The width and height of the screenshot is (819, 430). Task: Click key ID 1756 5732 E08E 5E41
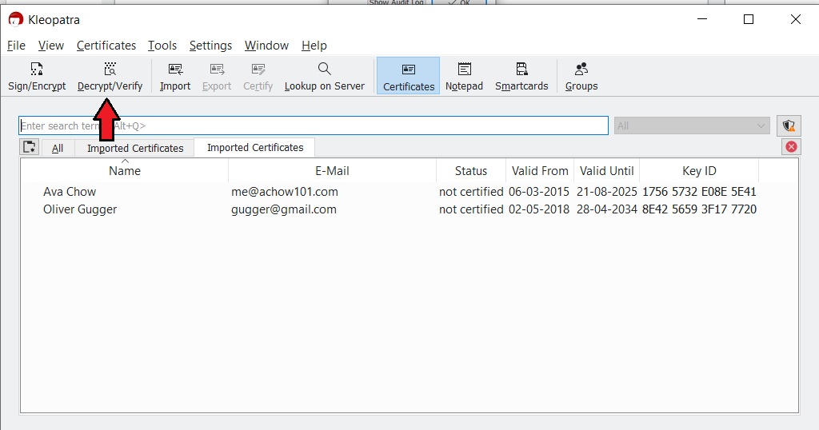click(699, 192)
